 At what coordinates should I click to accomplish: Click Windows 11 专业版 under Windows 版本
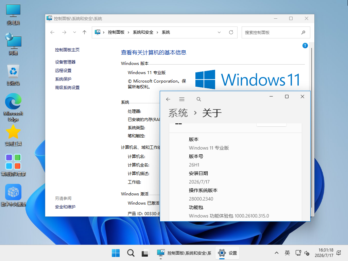pos(147,73)
